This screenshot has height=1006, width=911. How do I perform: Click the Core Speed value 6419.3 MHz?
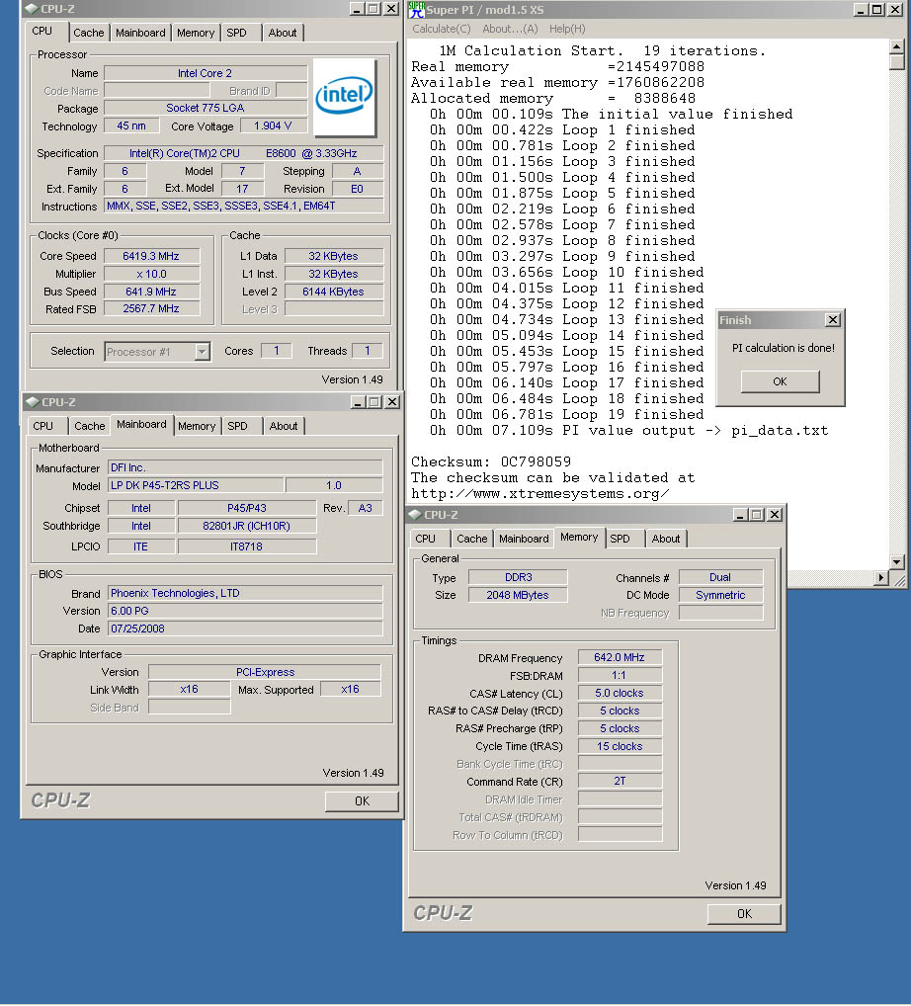(x=151, y=256)
